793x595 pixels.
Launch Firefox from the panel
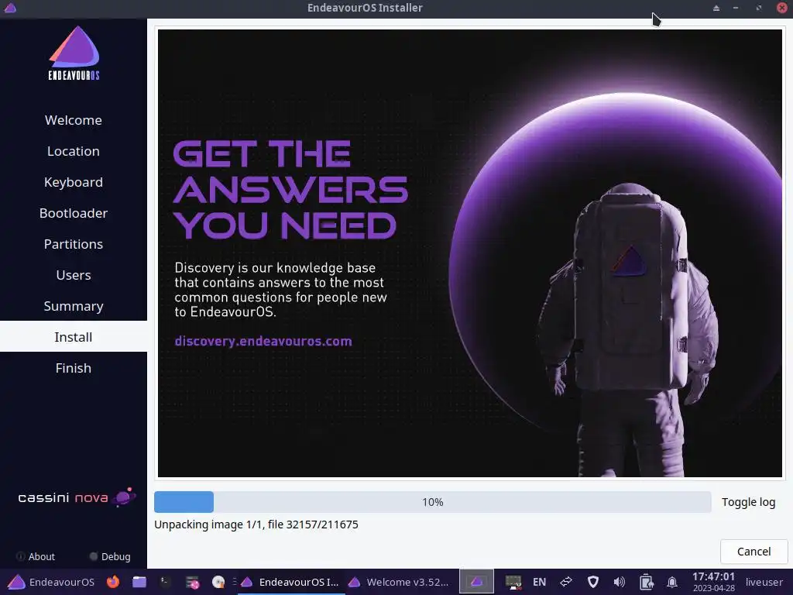point(113,582)
